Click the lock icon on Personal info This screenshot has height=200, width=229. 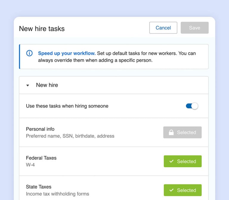coord(171,132)
